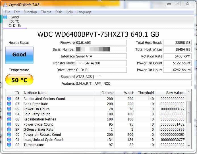The image size is (197, 154).
Task: Click Power On Count value 5122 count
Action: pyautogui.click(x=177, y=63)
